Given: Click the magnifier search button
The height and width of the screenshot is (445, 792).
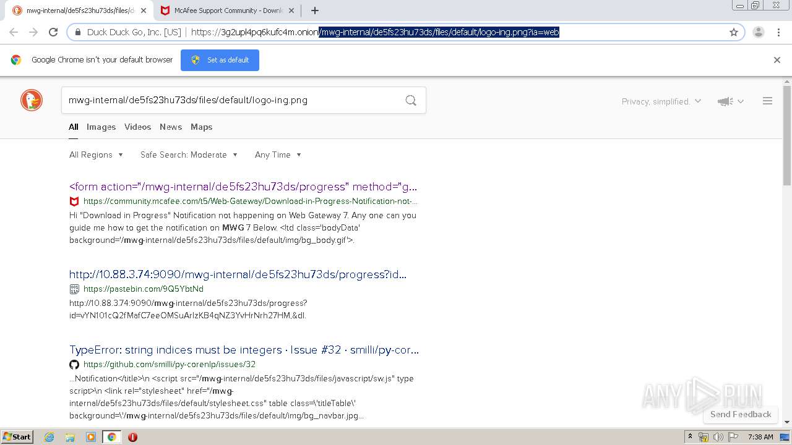Looking at the screenshot, I should (411, 100).
